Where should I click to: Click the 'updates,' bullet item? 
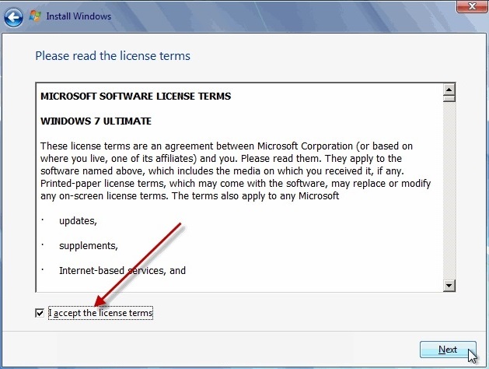[x=78, y=221]
